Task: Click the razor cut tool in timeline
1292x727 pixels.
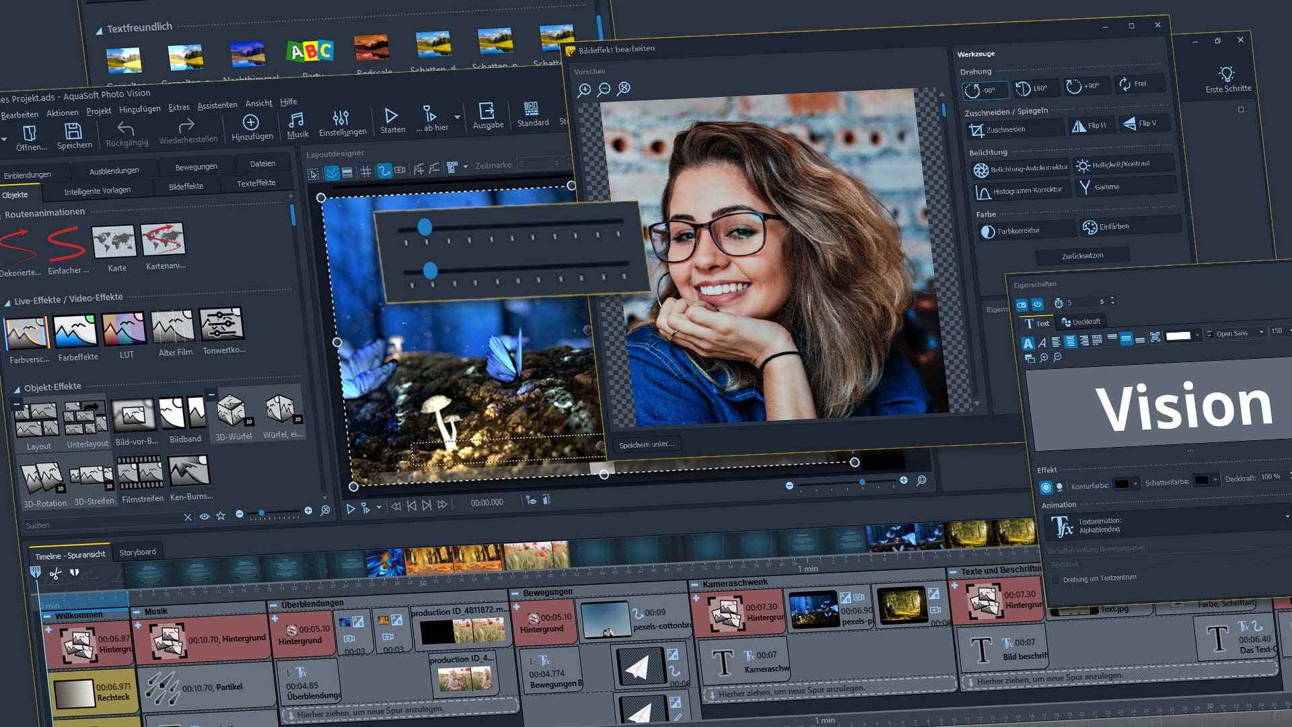Action: (55, 574)
